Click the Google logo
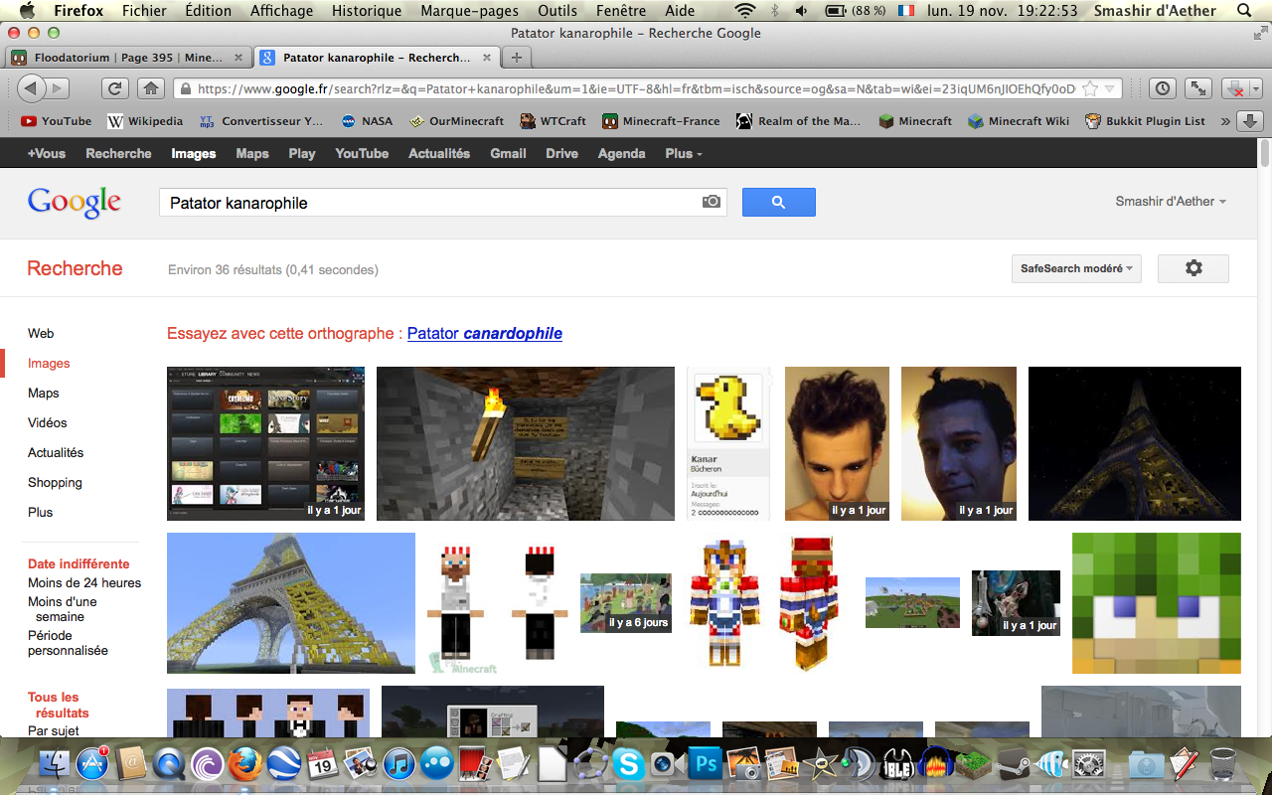Screen dimensions: 1272x795 [75, 202]
